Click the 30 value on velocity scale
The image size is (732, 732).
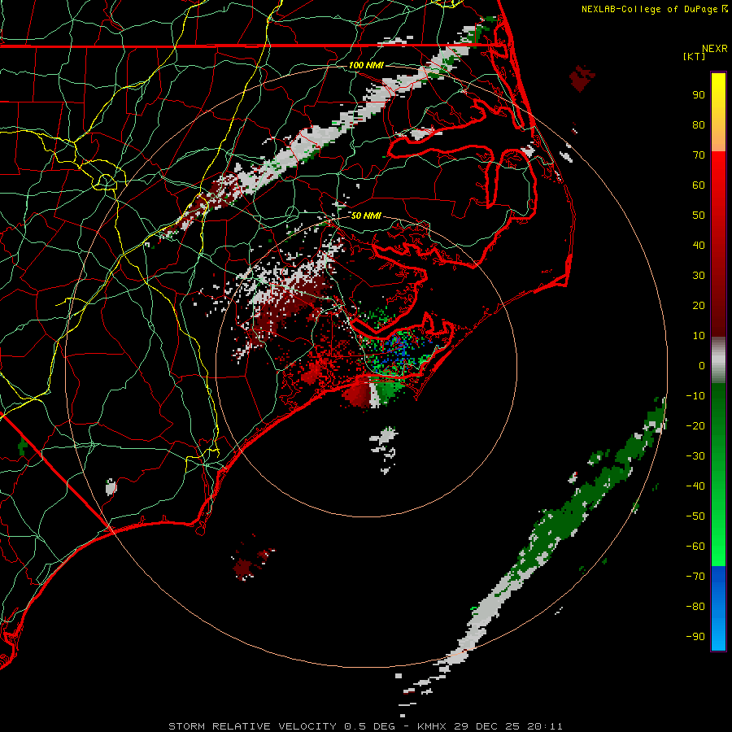click(x=699, y=276)
